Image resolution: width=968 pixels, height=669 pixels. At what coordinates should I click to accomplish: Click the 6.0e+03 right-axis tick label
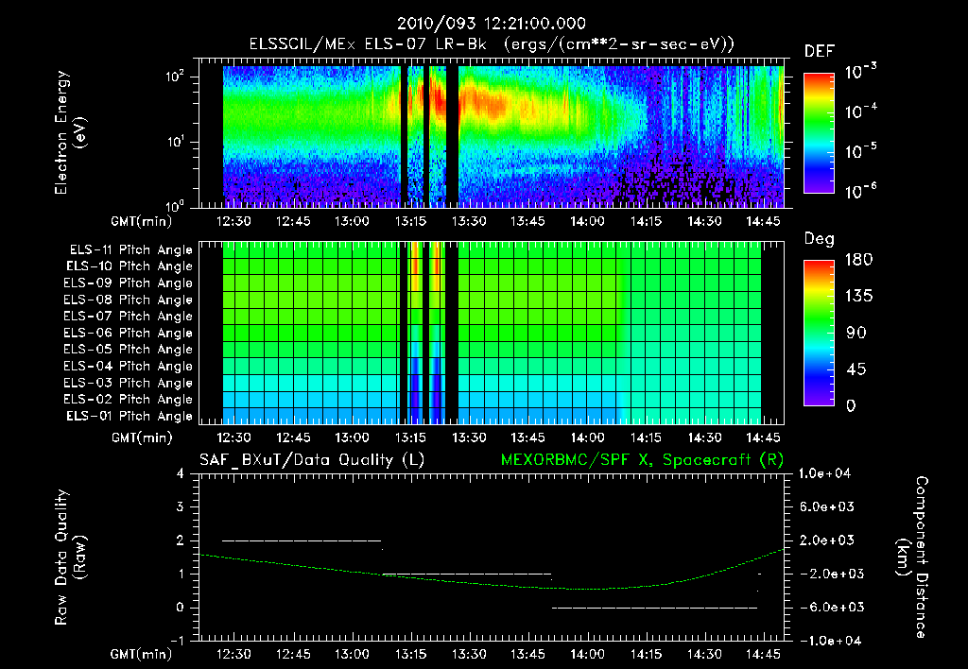pos(828,506)
